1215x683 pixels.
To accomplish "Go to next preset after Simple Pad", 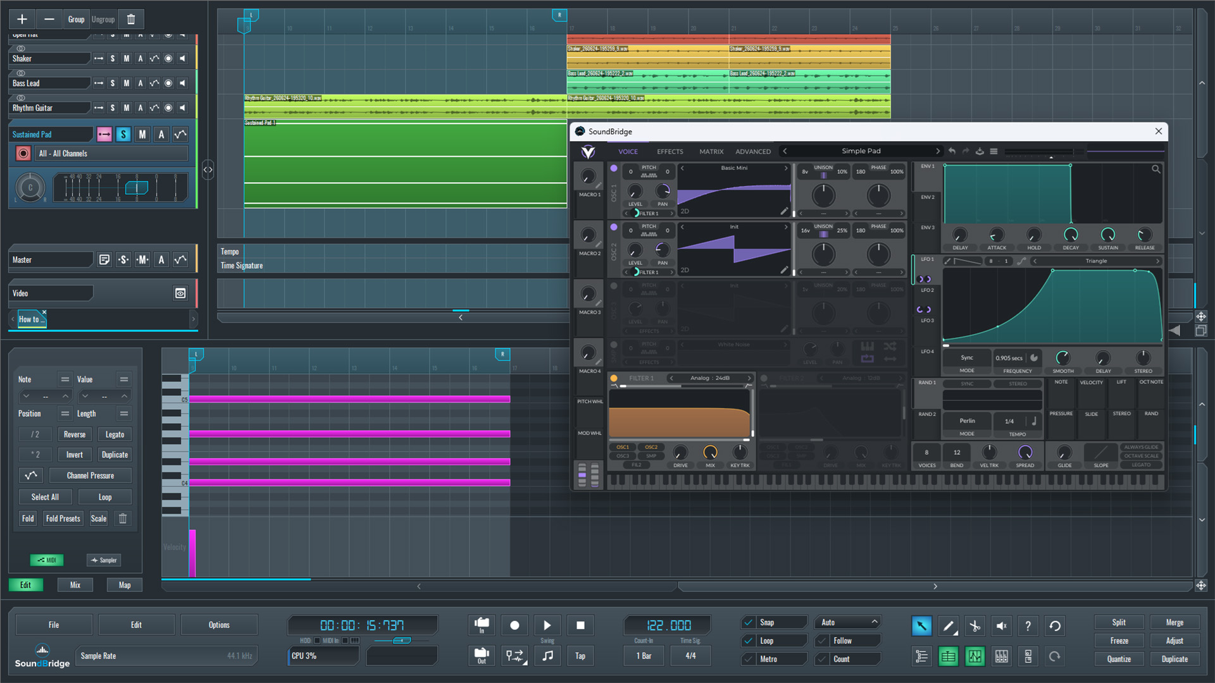I will (938, 151).
